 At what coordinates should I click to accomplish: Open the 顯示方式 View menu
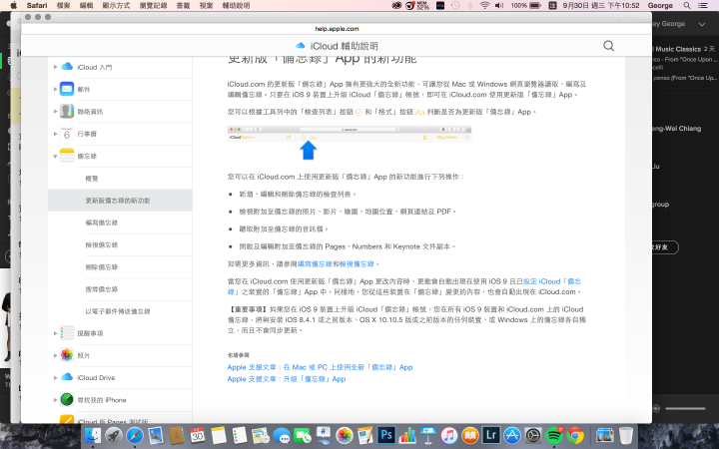(116, 6)
